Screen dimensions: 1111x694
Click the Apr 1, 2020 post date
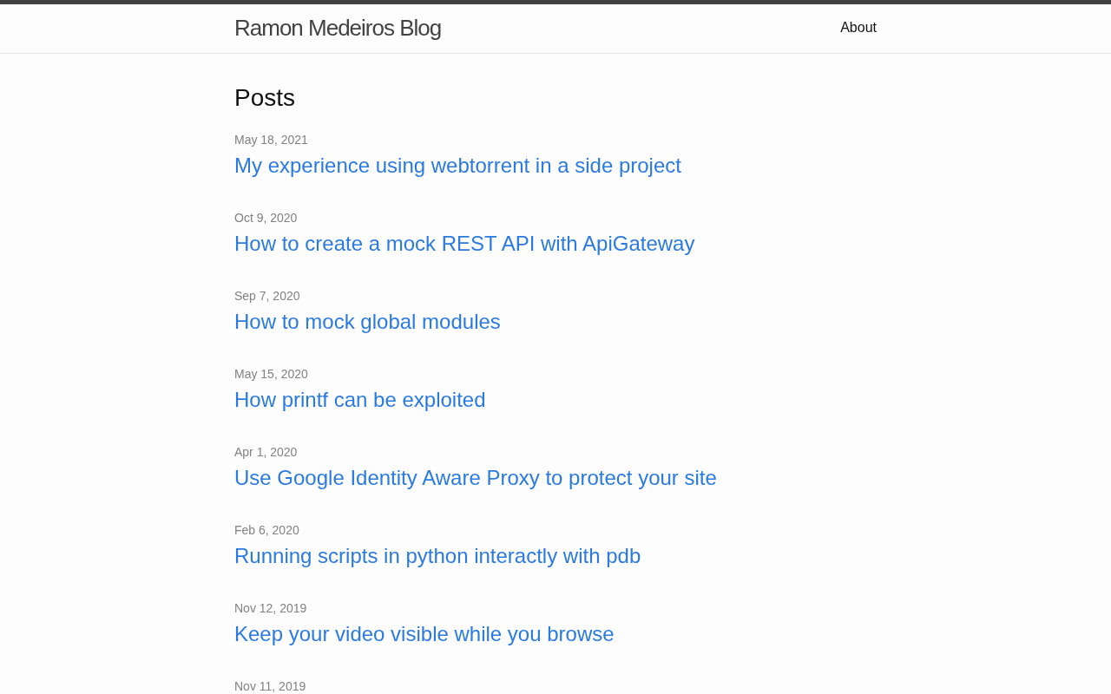[x=266, y=452]
